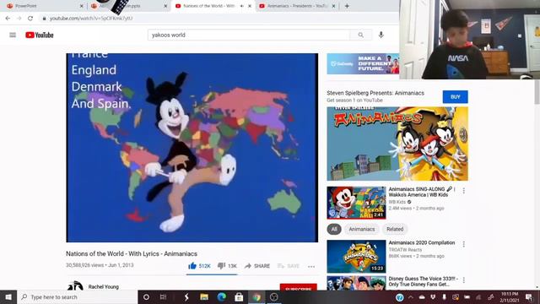This screenshot has height=304, width=540.
Task: Go forward in browser history
Action: [19, 19]
